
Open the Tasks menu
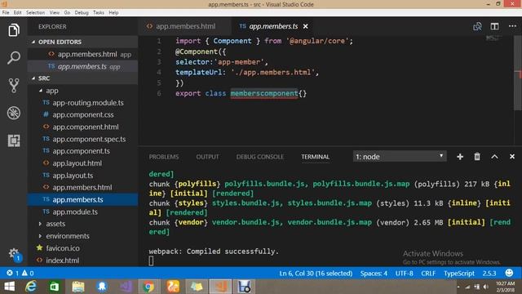coord(99,13)
